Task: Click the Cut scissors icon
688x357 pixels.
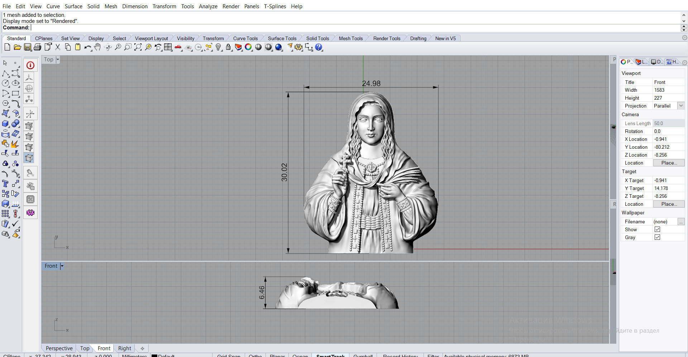Action: [x=57, y=47]
